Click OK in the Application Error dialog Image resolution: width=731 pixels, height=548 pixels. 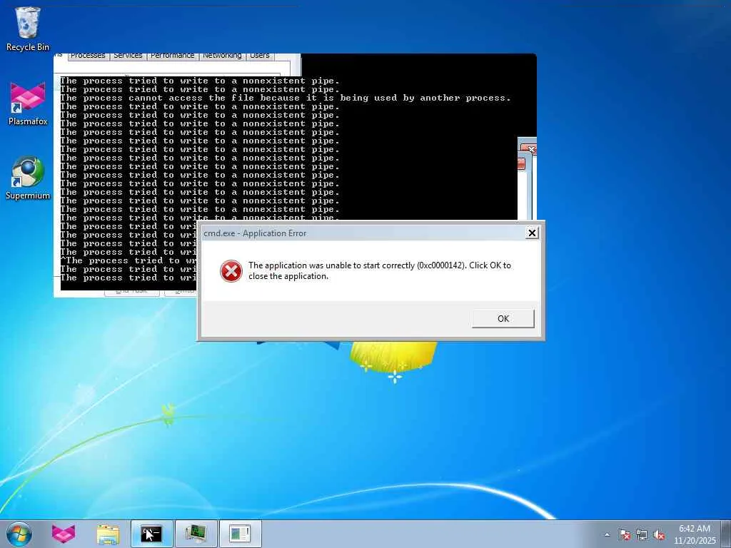pos(503,319)
